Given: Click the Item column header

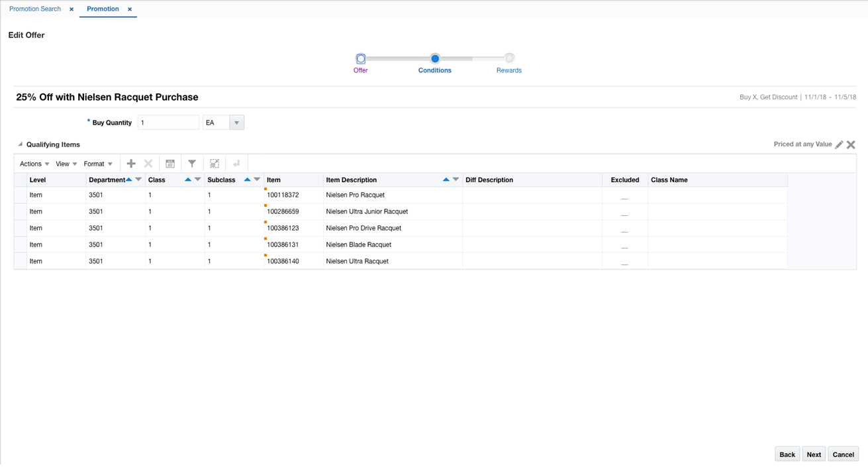Looking at the screenshot, I should point(293,180).
